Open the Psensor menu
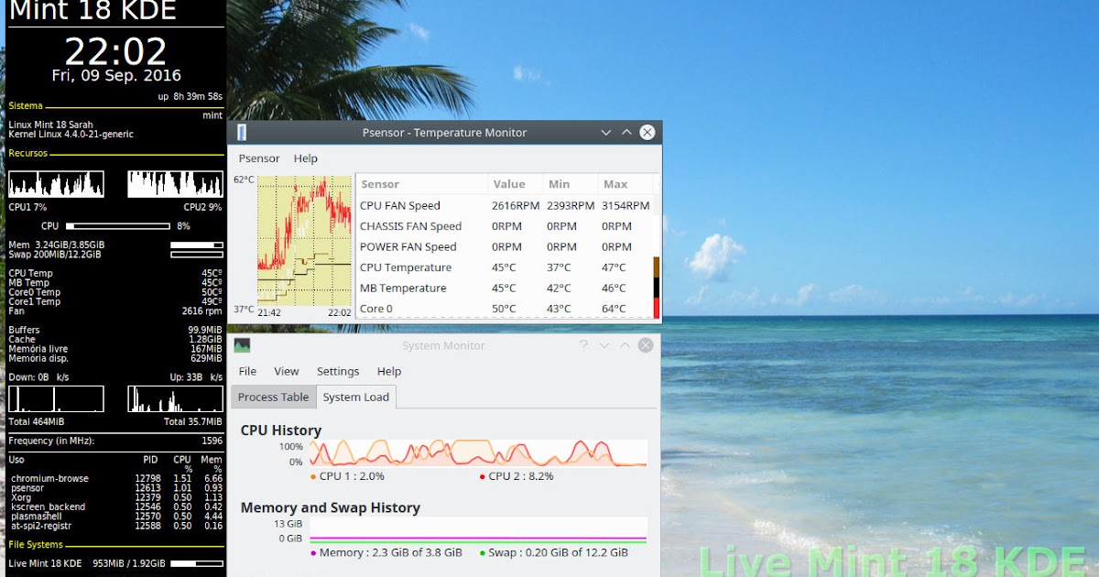This screenshot has height=577, width=1099. tap(259, 158)
